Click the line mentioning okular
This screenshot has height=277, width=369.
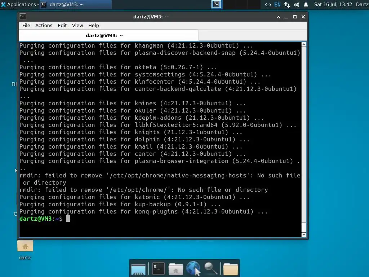click(133, 110)
